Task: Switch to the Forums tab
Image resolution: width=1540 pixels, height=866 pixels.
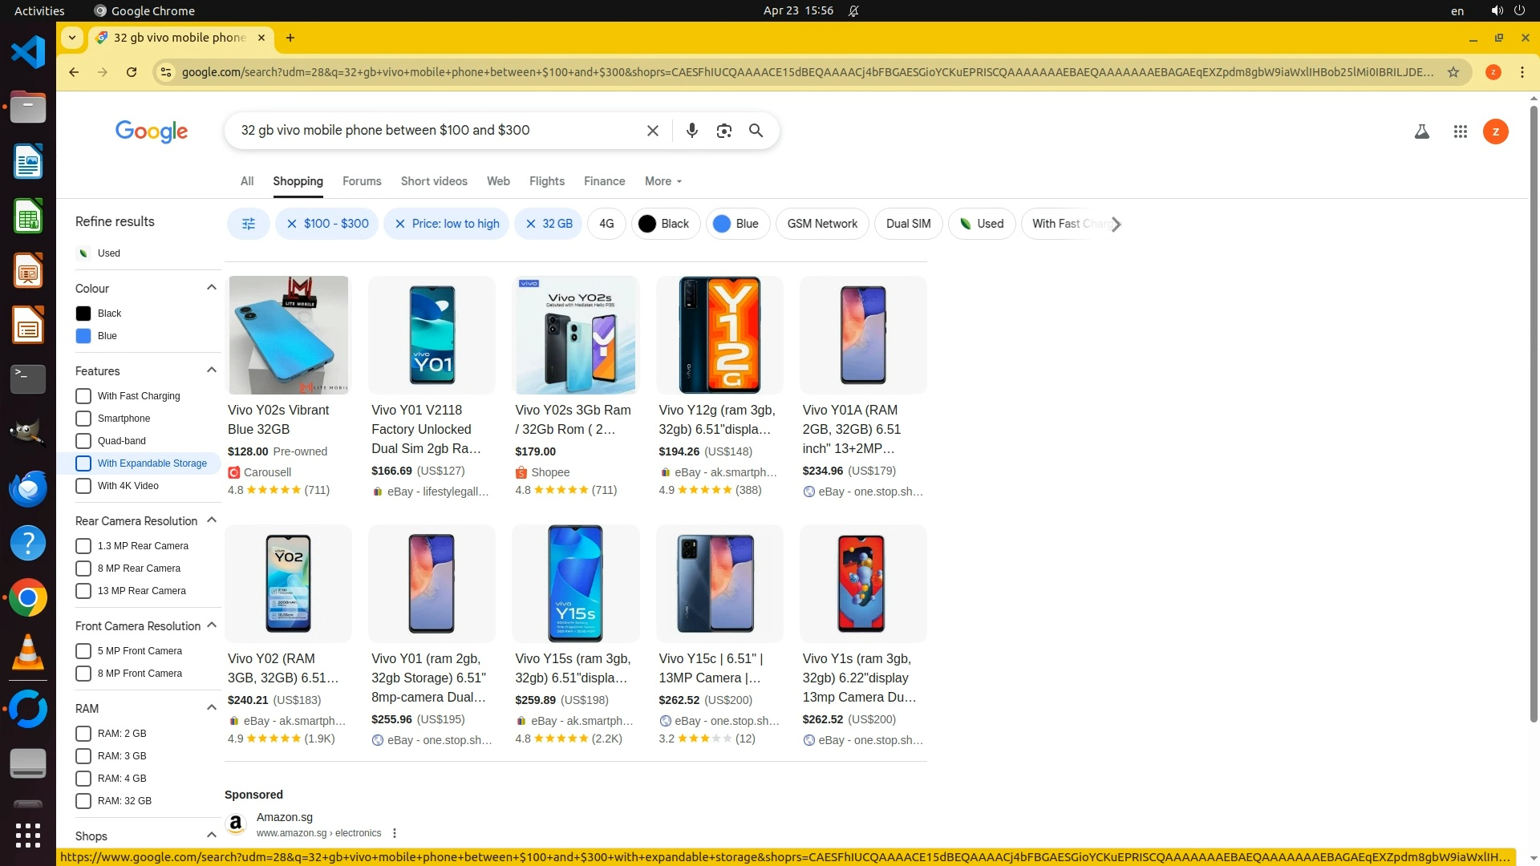Action: click(362, 181)
